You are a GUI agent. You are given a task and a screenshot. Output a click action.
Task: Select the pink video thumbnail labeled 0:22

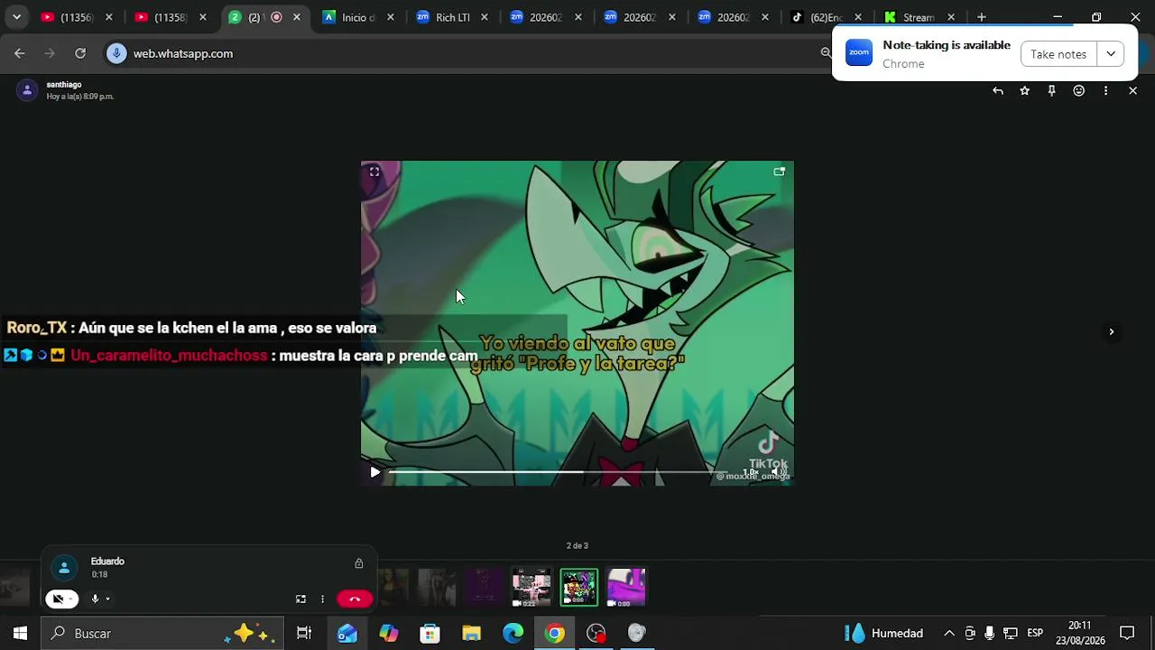pos(531,588)
